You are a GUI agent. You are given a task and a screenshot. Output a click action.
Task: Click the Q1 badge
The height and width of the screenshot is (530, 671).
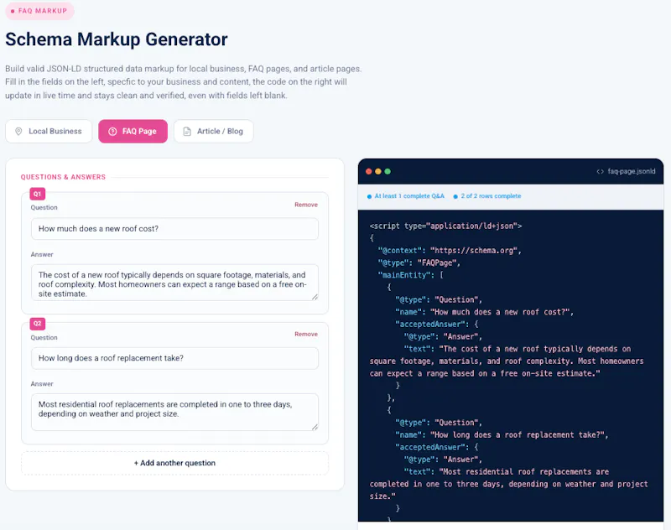pos(37,194)
